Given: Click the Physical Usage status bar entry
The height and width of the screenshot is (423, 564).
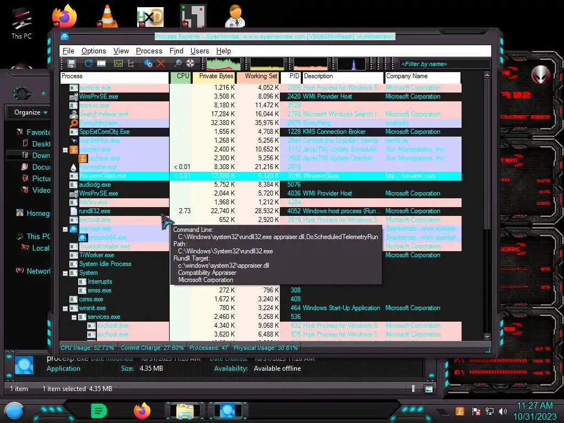Looking at the screenshot, I should point(265,348).
